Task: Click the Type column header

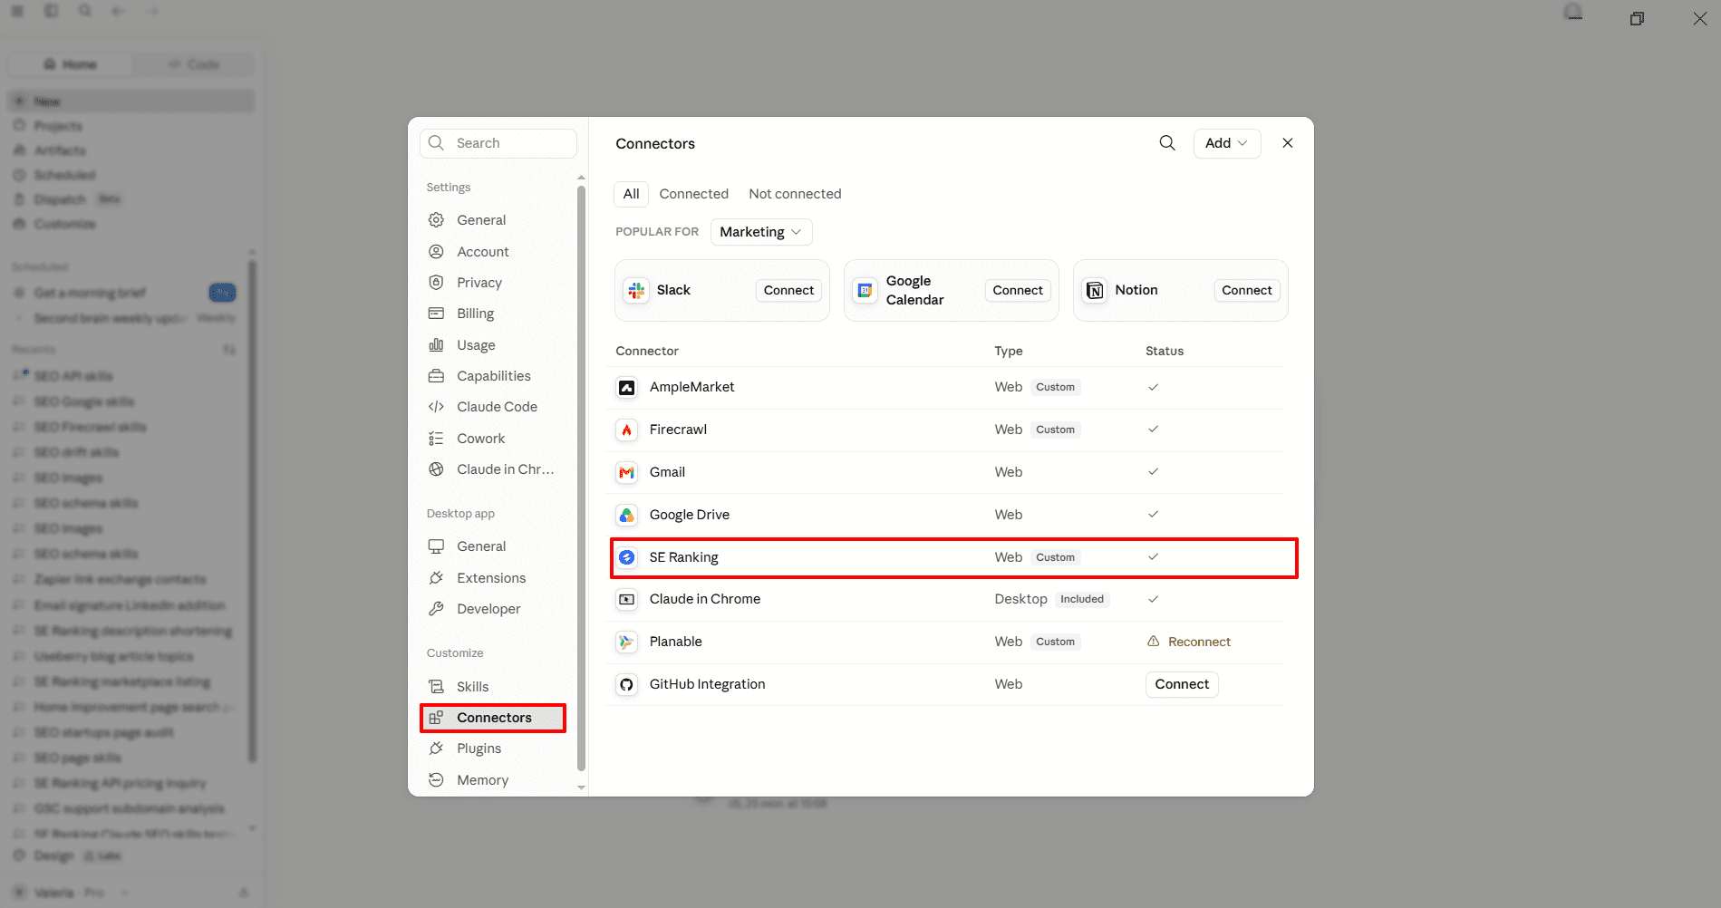Action: click(1009, 351)
